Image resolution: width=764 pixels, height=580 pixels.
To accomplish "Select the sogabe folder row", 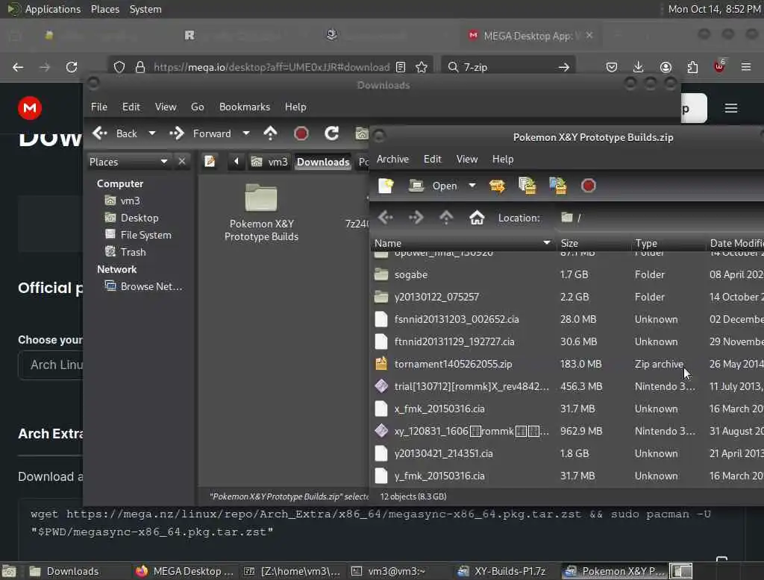I will pos(567,274).
